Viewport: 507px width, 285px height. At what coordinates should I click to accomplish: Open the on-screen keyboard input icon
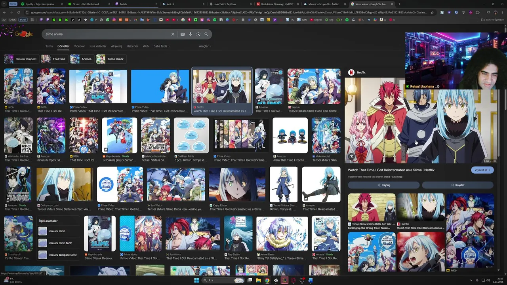pyautogui.click(x=183, y=34)
